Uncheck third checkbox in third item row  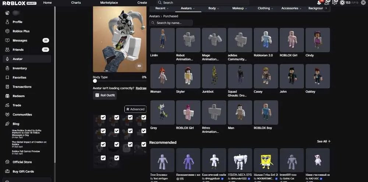(x=130, y=144)
